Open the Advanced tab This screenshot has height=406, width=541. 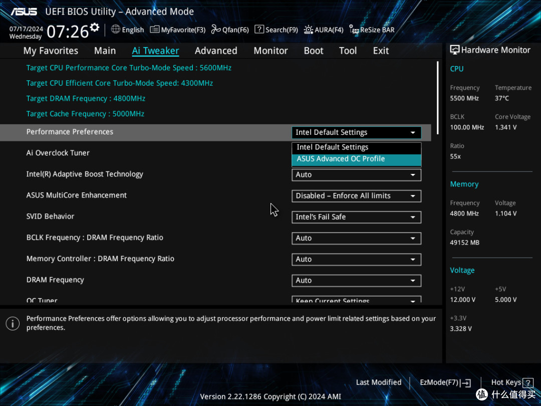pos(216,51)
